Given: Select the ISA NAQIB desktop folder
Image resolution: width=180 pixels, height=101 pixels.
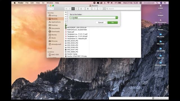Looking at the screenshot, I should tap(161, 50).
